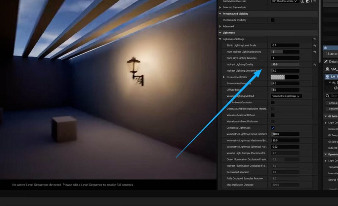Reset Indirect Lighting Quality to default

pos(315,64)
